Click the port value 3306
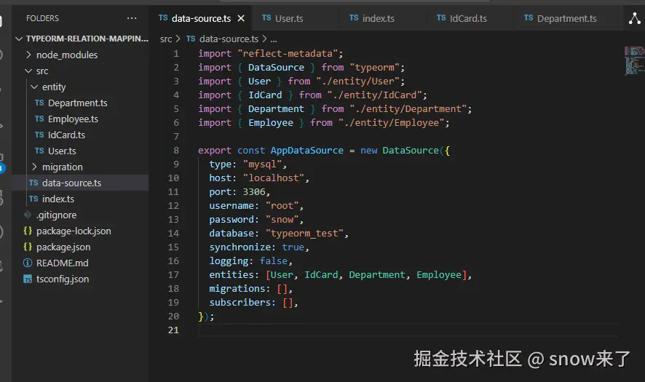645x382 pixels. pos(254,192)
